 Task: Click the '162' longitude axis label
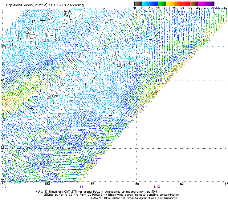pyautogui.click(x=181, y=184)
